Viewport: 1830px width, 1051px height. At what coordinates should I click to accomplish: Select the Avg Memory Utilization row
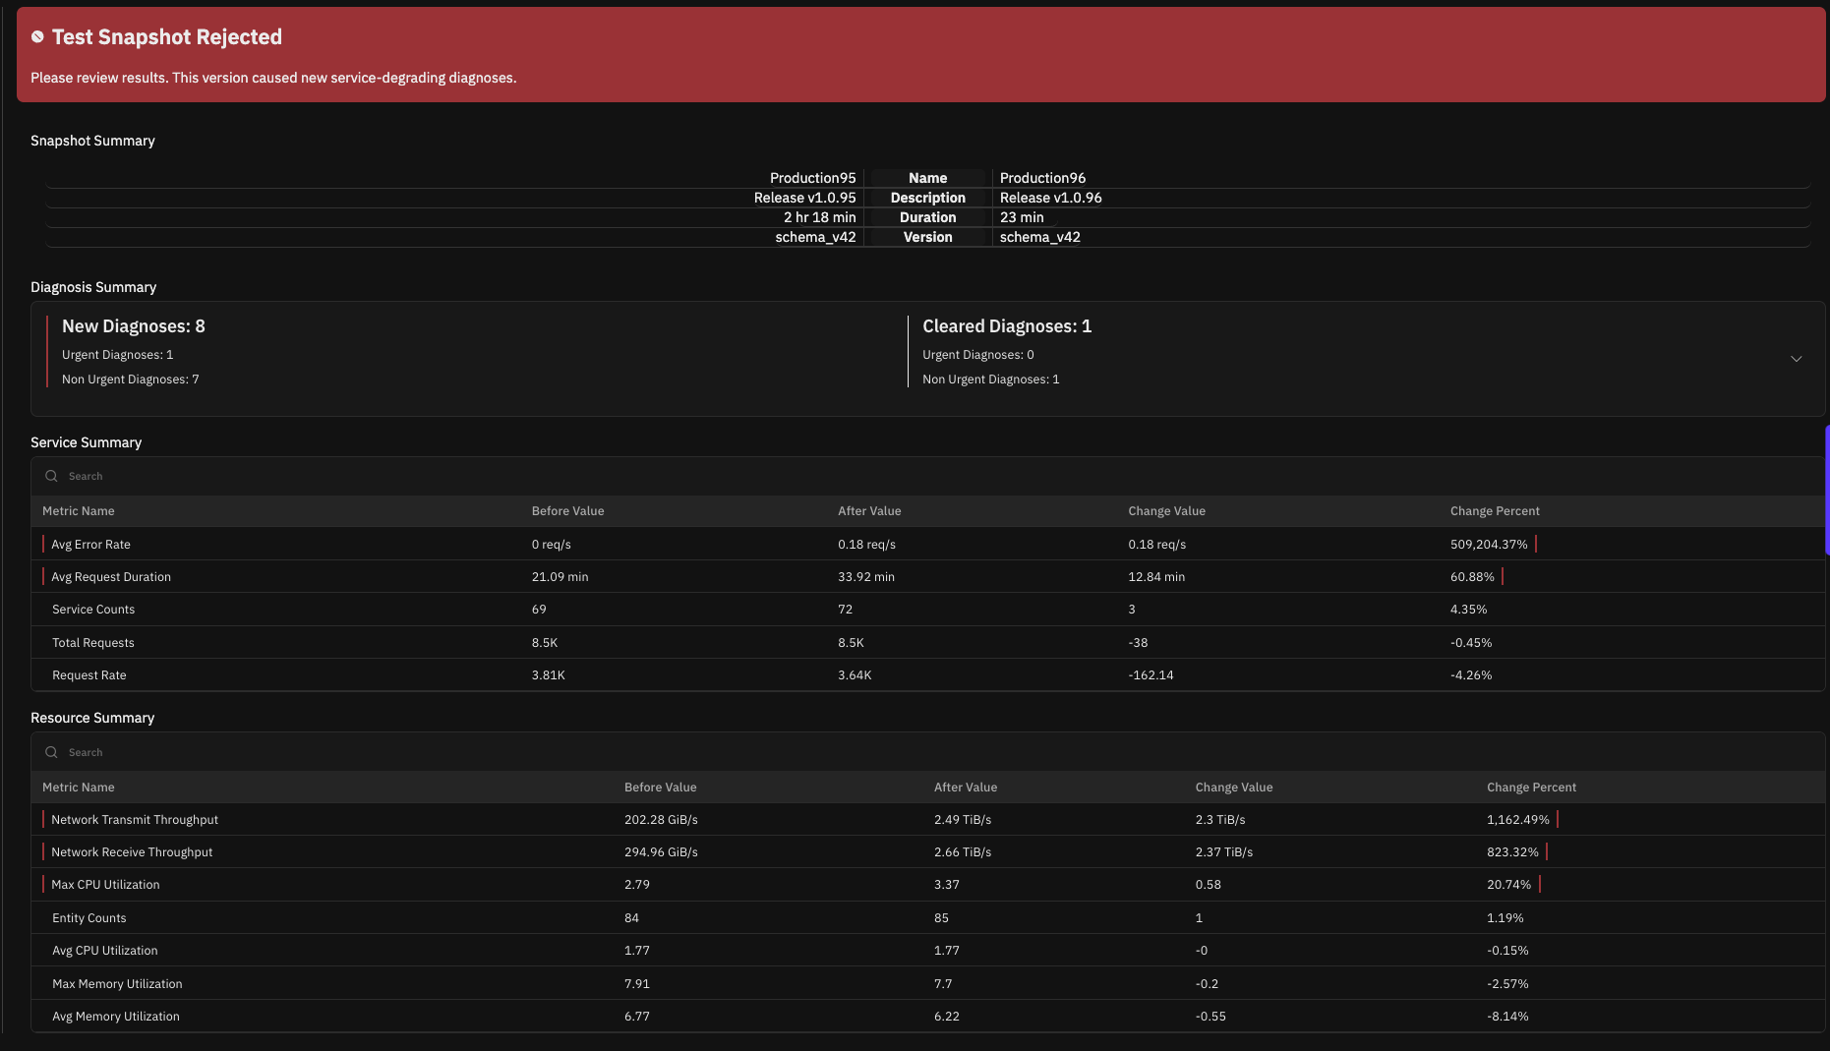tap(927, 1017)
